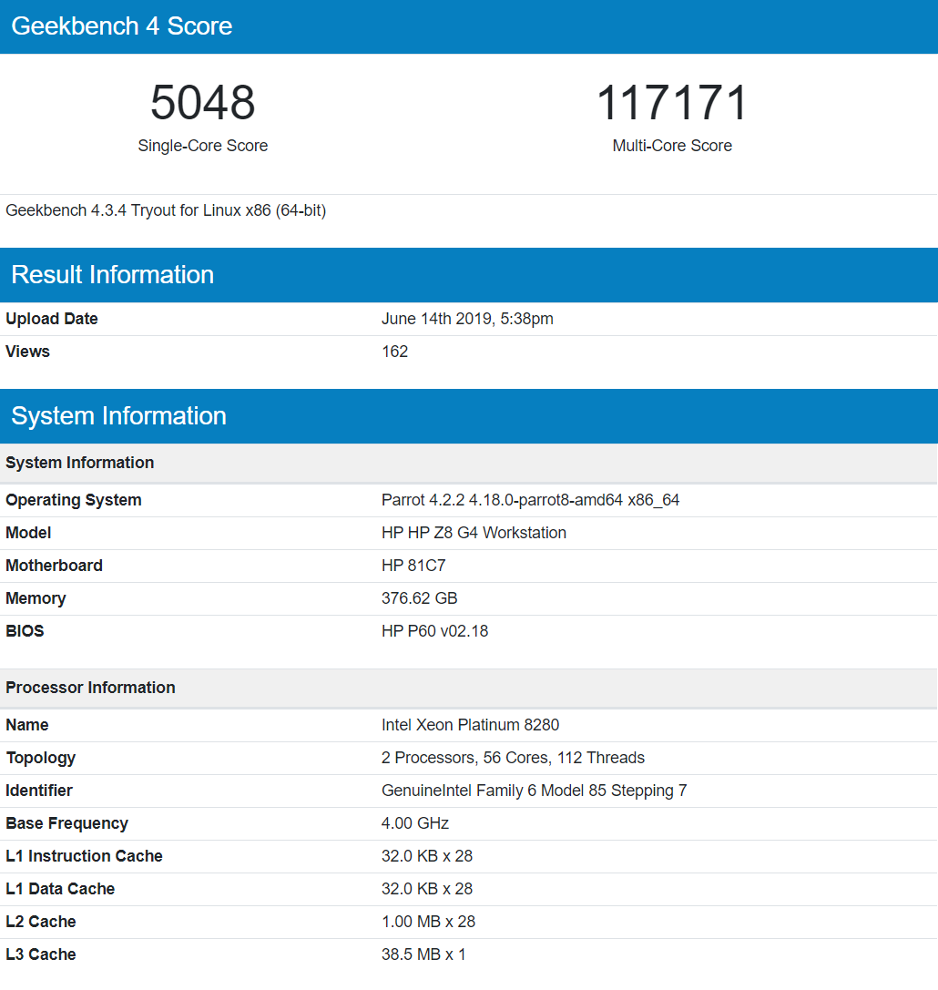Select the HP 81C7 motherboard value
Image resolution: width=938 pixels, height=990 pixels.
(413, 566)
